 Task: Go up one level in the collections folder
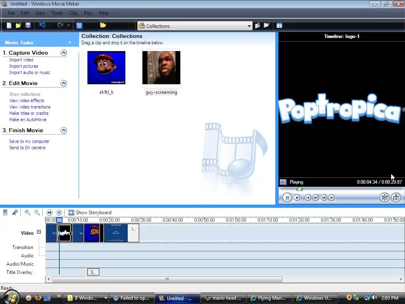257,25
